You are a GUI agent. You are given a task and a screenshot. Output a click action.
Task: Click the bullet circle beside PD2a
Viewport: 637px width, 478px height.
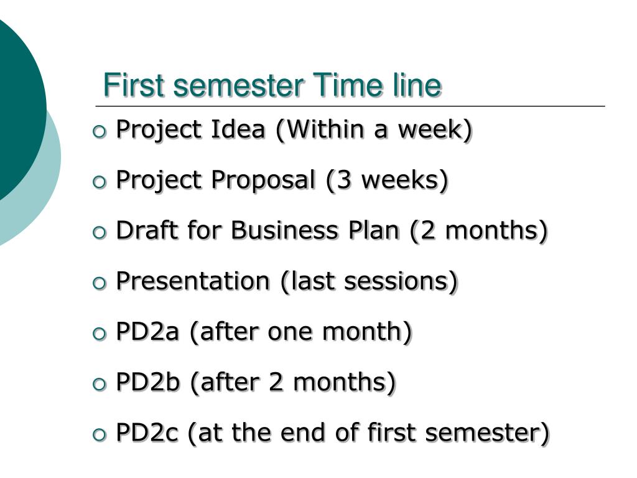pyautogui.click(x=100, y=334)
